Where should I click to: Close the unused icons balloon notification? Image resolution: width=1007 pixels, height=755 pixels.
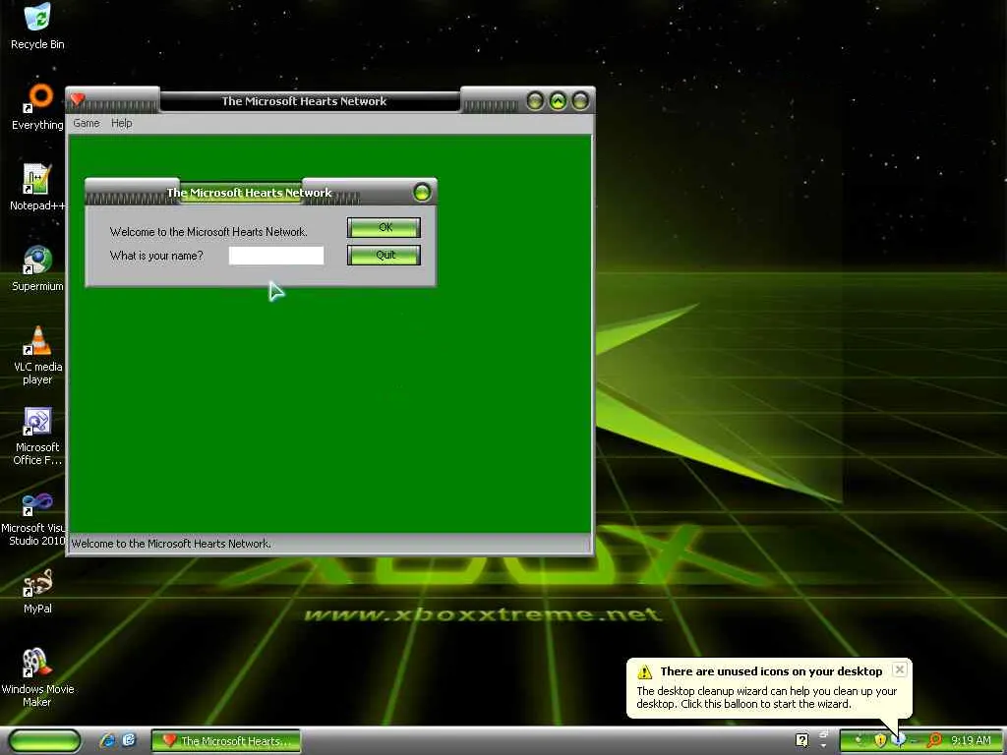point(900,669)
